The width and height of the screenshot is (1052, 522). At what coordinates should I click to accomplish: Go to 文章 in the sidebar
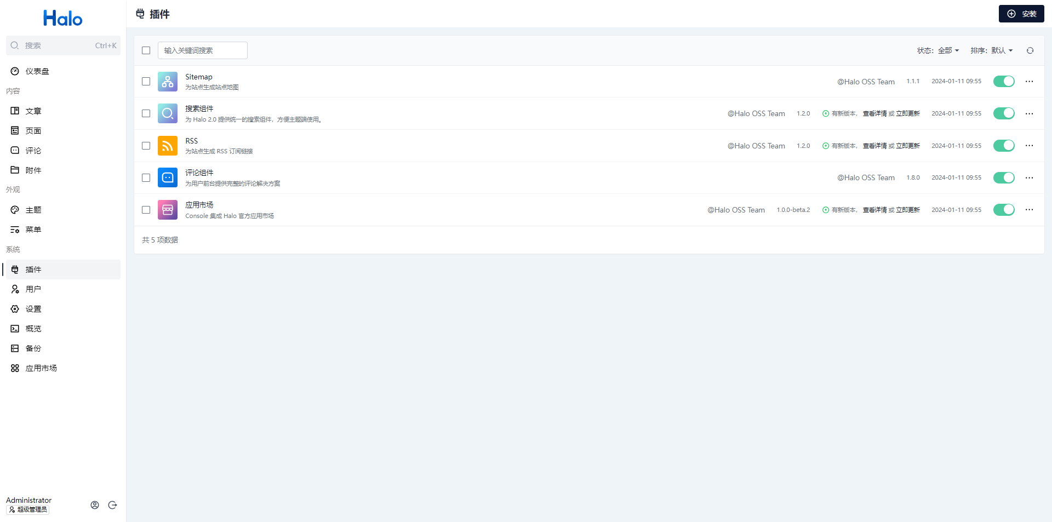tap(63, 111)
